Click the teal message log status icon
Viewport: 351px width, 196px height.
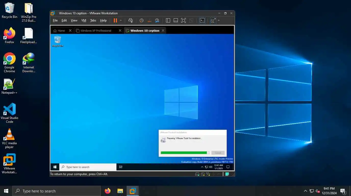click(x=227, y=174)
